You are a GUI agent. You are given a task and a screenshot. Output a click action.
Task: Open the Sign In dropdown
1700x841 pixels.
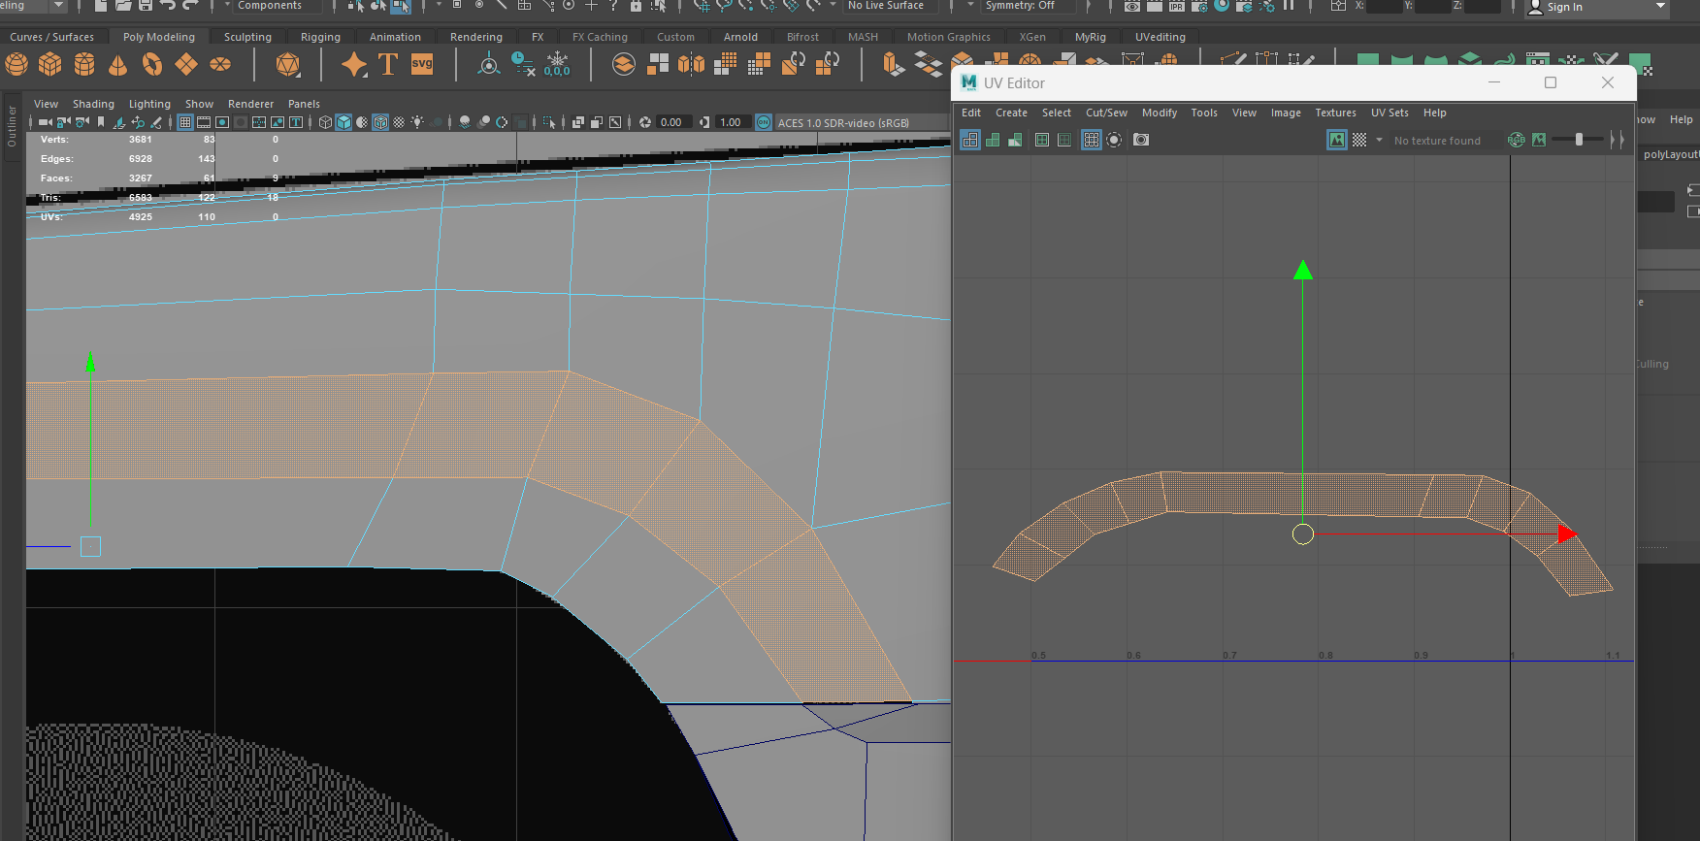(x=1660, y=7)
